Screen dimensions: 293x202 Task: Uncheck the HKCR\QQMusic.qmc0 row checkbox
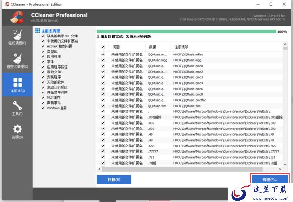point(103,66)
